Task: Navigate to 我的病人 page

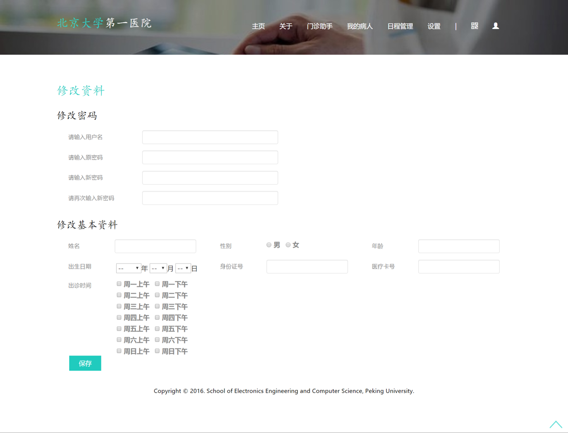Action: tap(360, 26)
